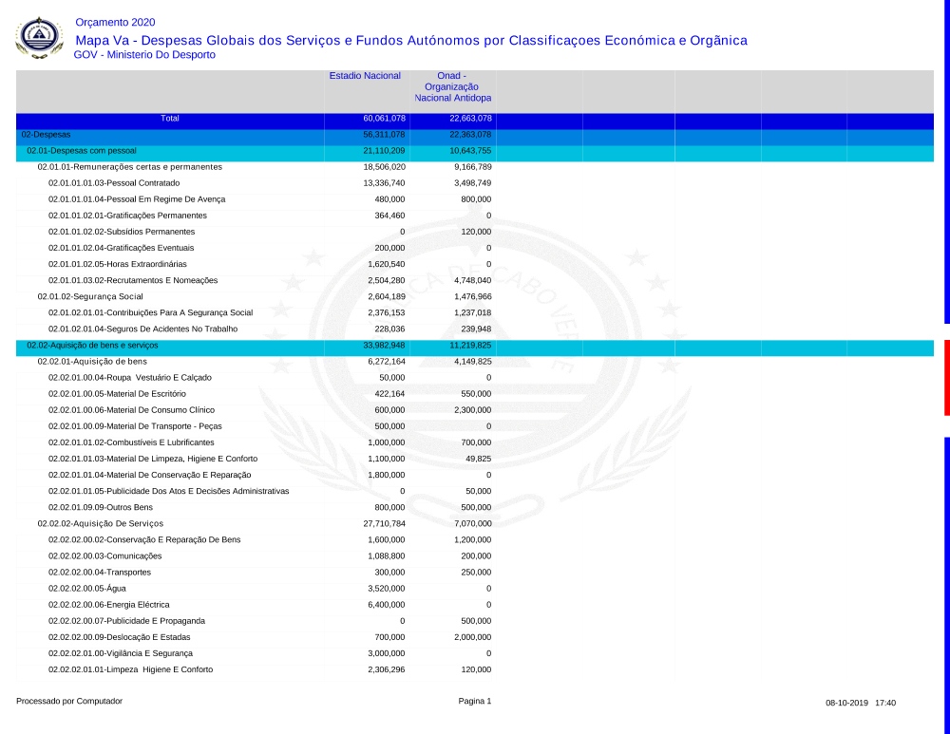This screenshot has width=950, height=734.
Task: Click the Estadio Nacional total value 60,061,078
Action: pyautogui.click(x=384, y=119)
